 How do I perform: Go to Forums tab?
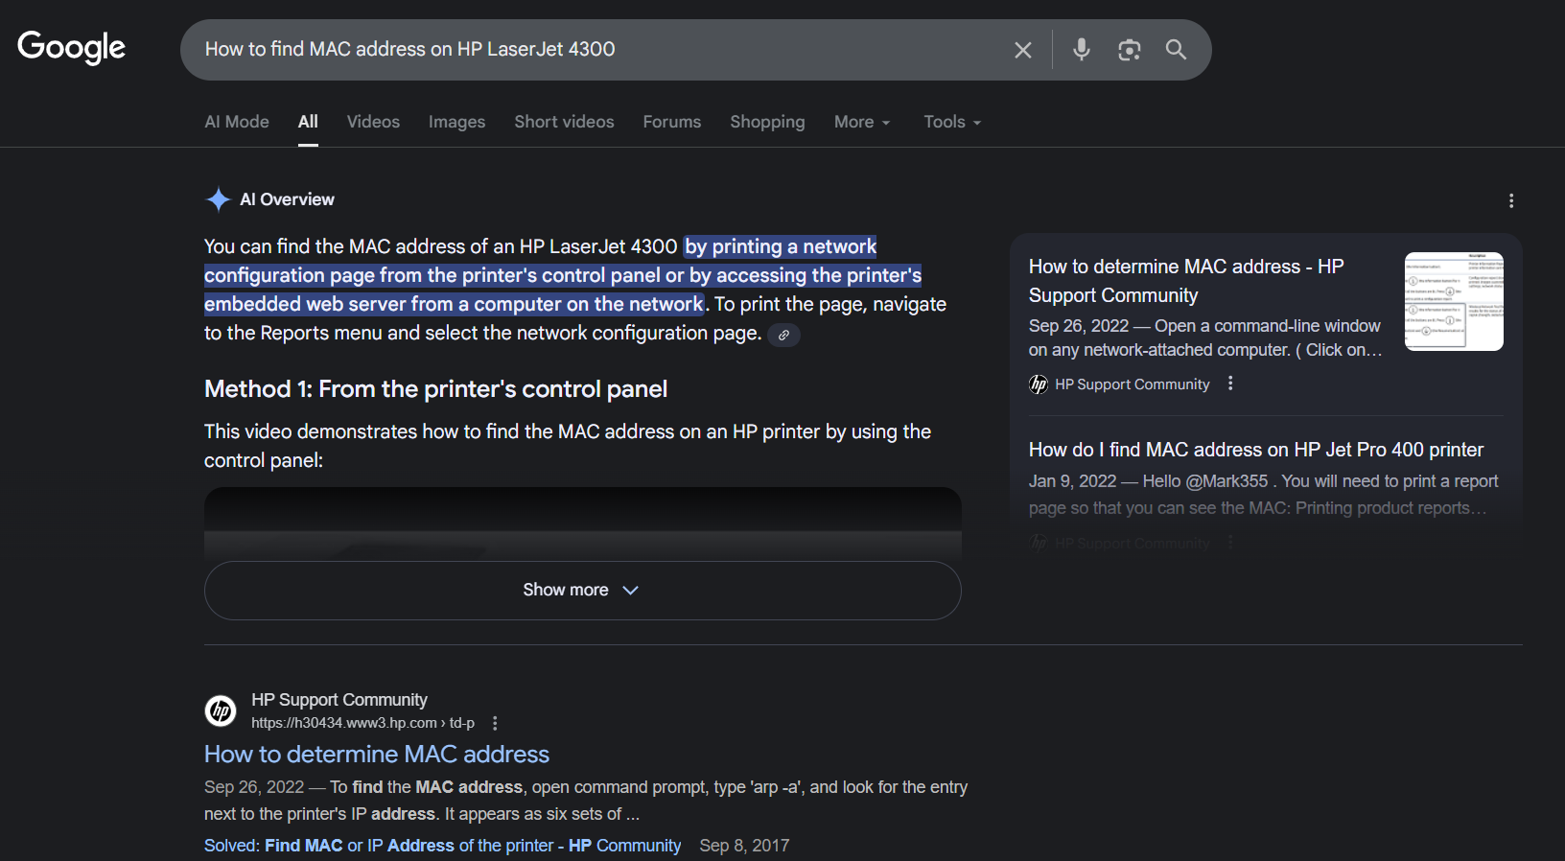pos(672,122)
